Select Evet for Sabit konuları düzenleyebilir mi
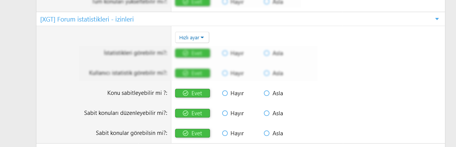The height and width of the screenshot is (147, 456). click(x=192, y=113)
